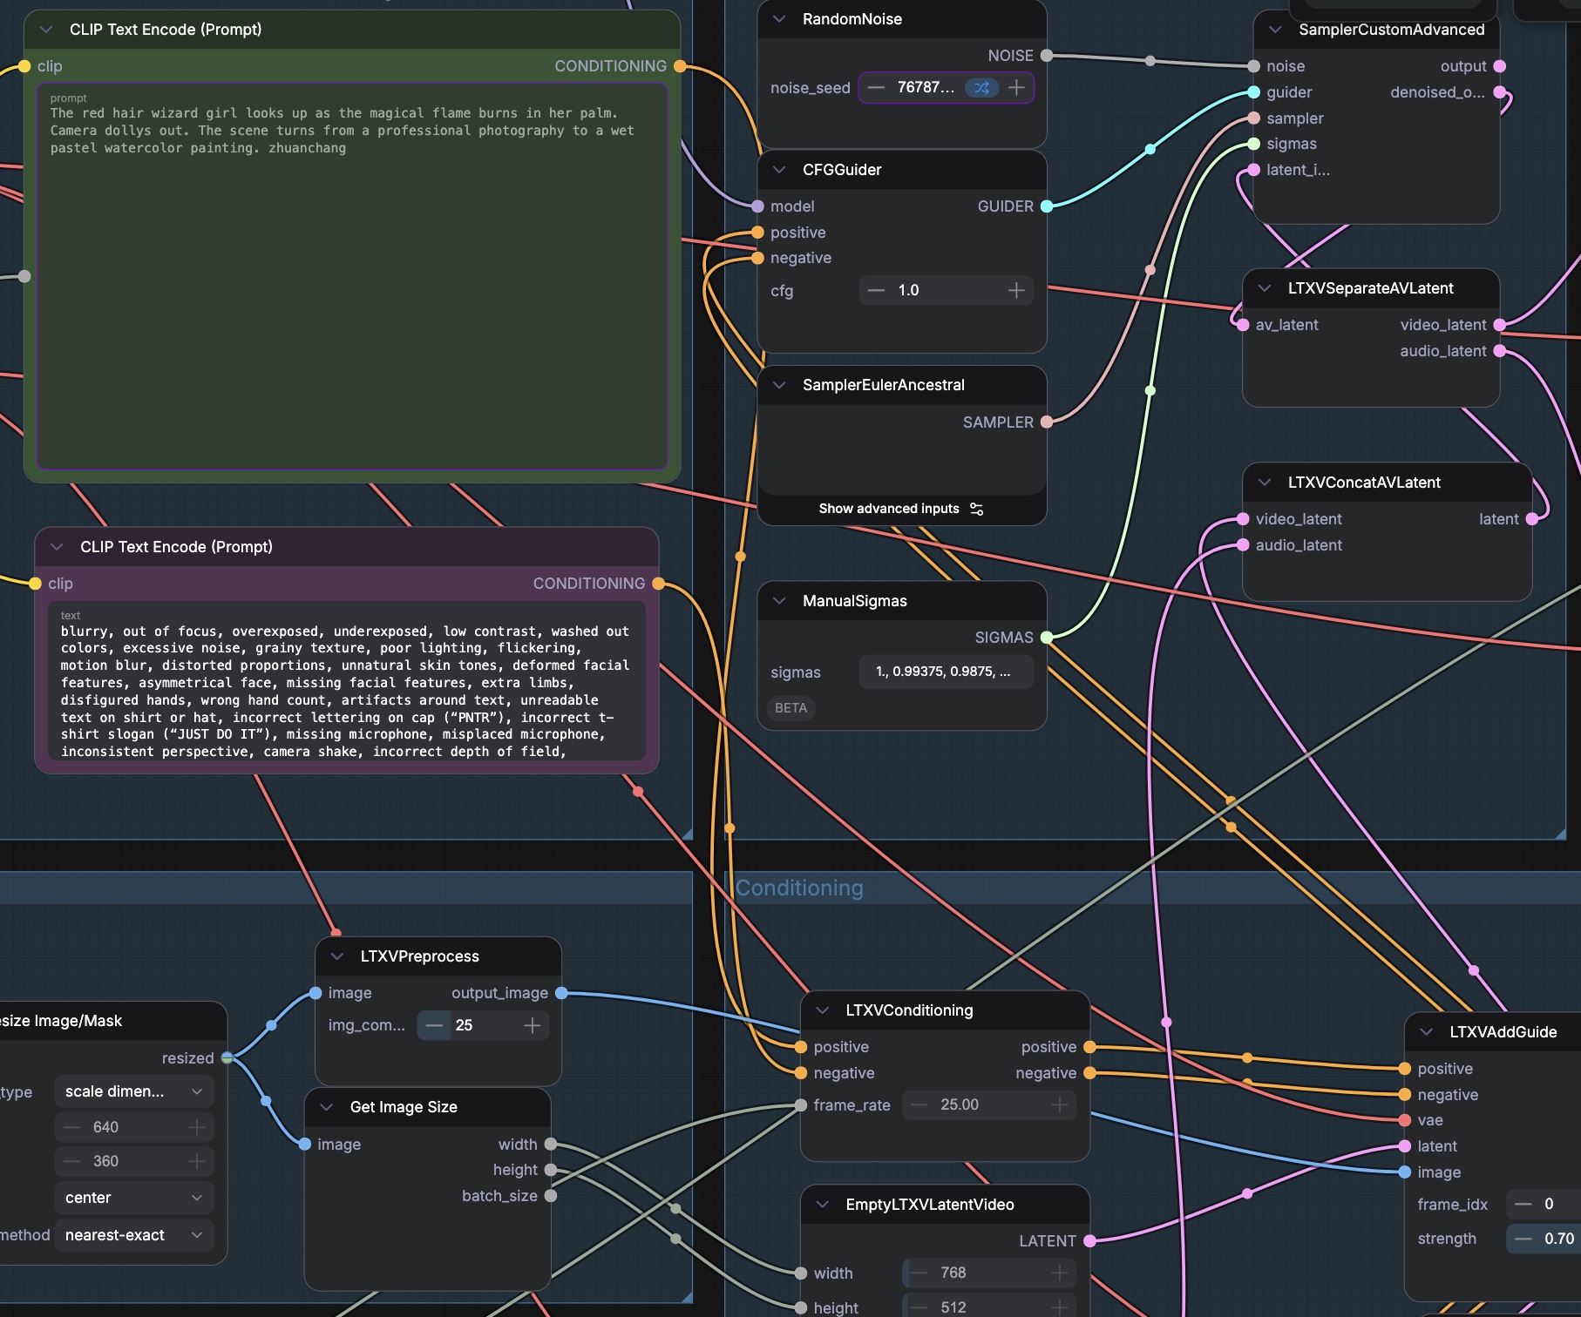This screenshot has height=1317, width=1581.
Task: Collapse the LTXVAddGuide node
Action: click(1427, 1032)
